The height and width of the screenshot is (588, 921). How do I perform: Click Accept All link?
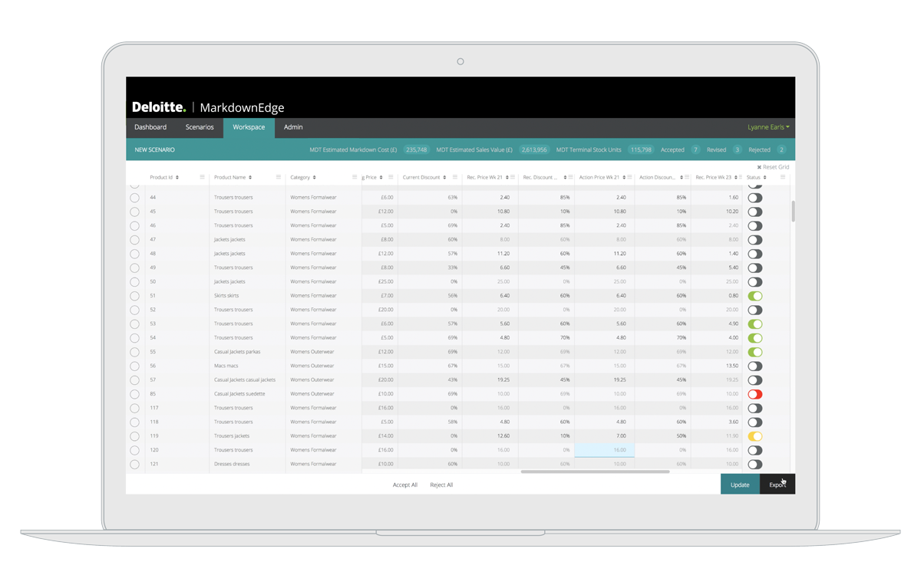coord(405,485)
